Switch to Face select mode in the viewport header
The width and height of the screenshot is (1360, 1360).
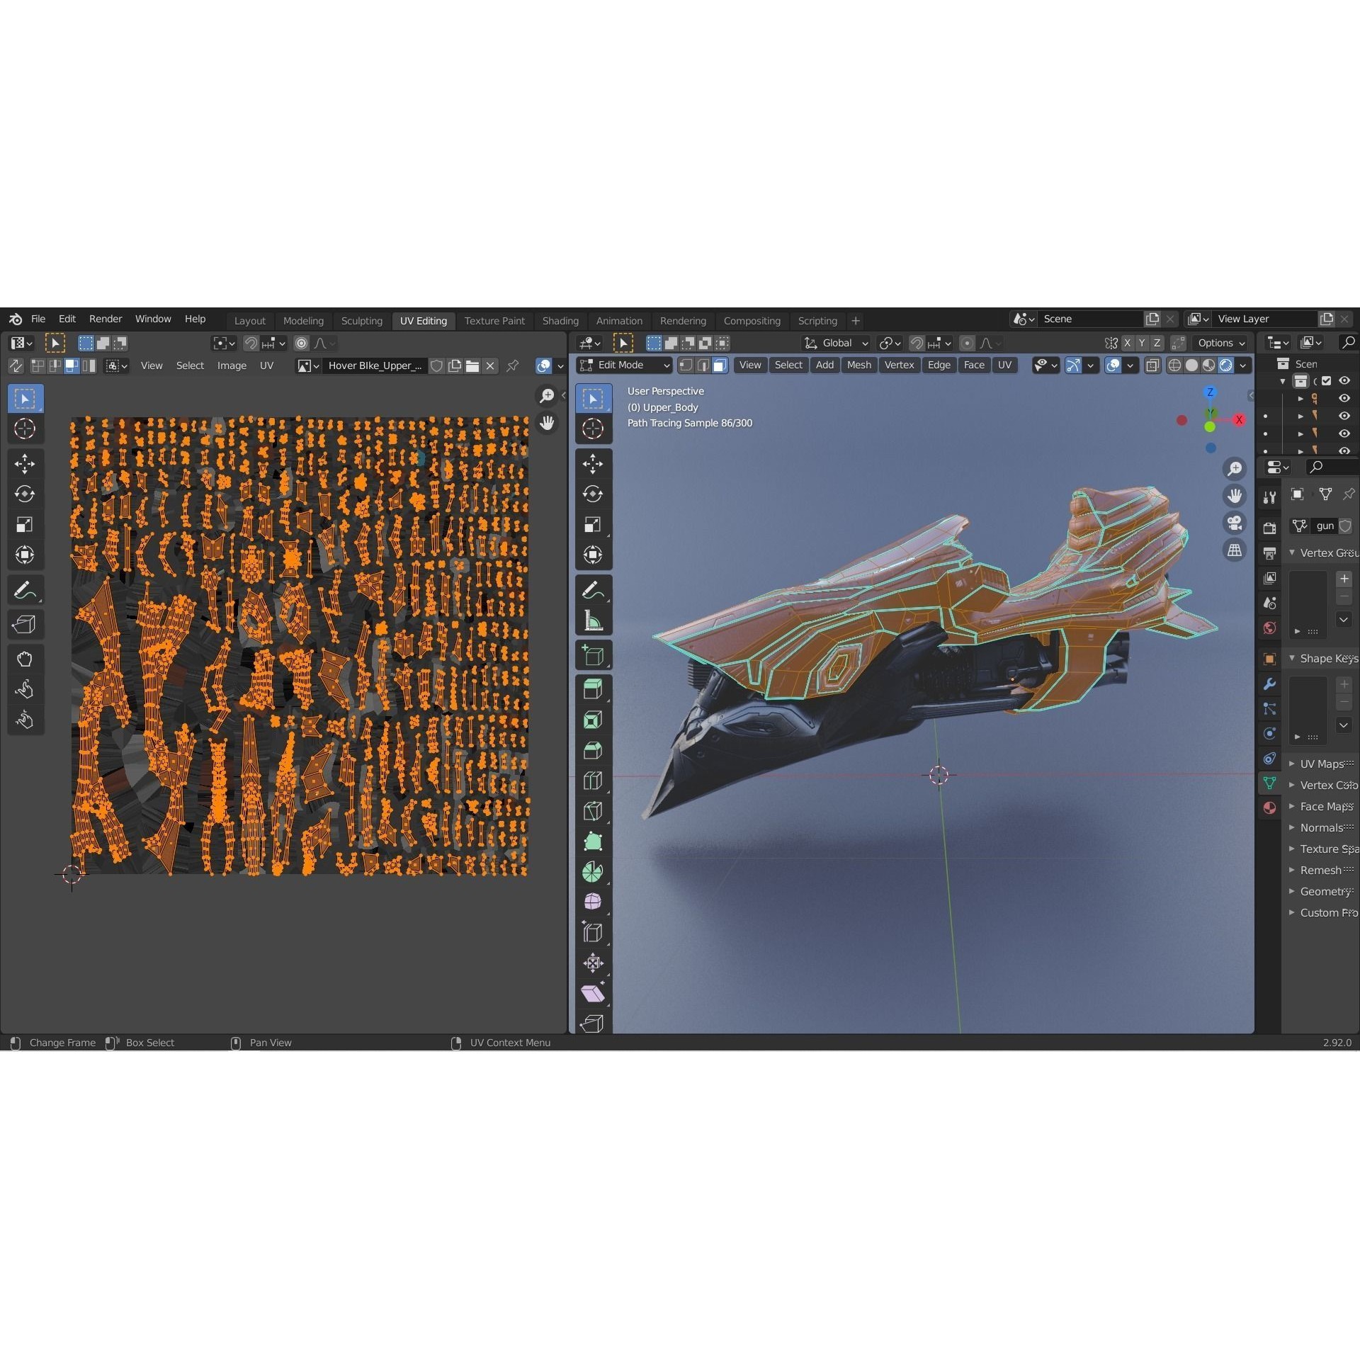click(x=721, y=365)
